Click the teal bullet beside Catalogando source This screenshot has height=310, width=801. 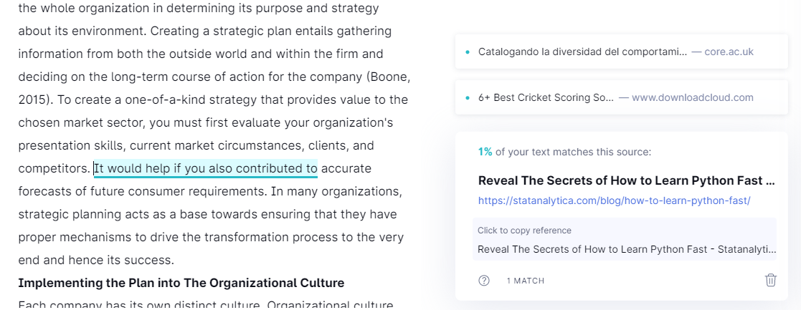[468, 52]
